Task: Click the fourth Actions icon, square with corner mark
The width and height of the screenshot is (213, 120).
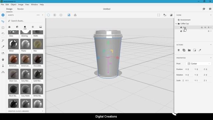Action: click(194, 50)
